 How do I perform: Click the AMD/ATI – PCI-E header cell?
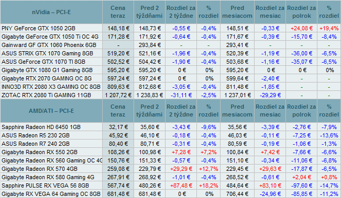(x=51, y=111)
